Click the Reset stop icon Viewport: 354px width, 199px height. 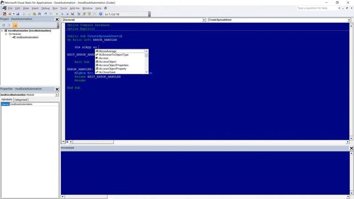pos(67,14)
